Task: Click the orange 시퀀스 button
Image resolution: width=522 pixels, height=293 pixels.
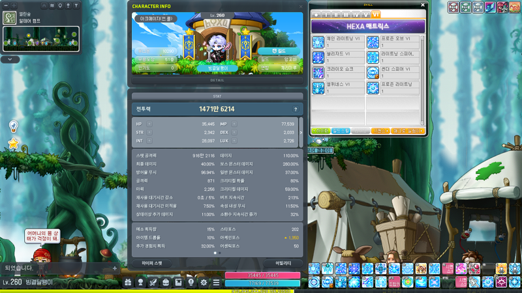Action: (x=380, y=131)
